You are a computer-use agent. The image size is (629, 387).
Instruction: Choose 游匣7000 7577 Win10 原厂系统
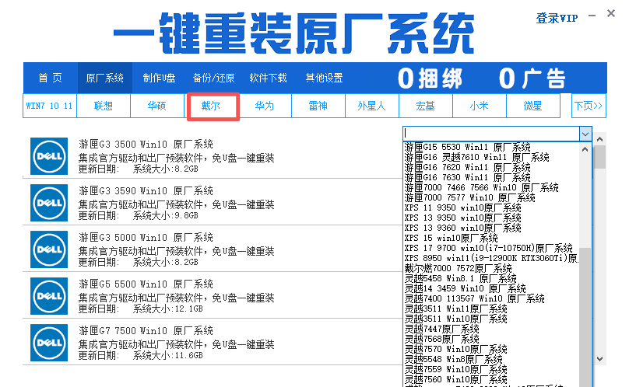coord(469,197)
